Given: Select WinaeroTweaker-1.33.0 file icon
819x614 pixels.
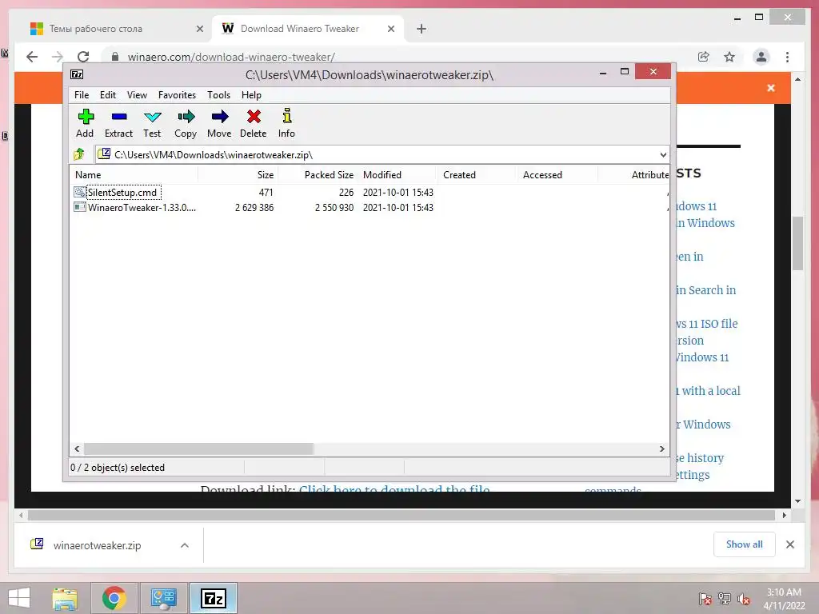Looking at the screenshot, I should point(79,207).
